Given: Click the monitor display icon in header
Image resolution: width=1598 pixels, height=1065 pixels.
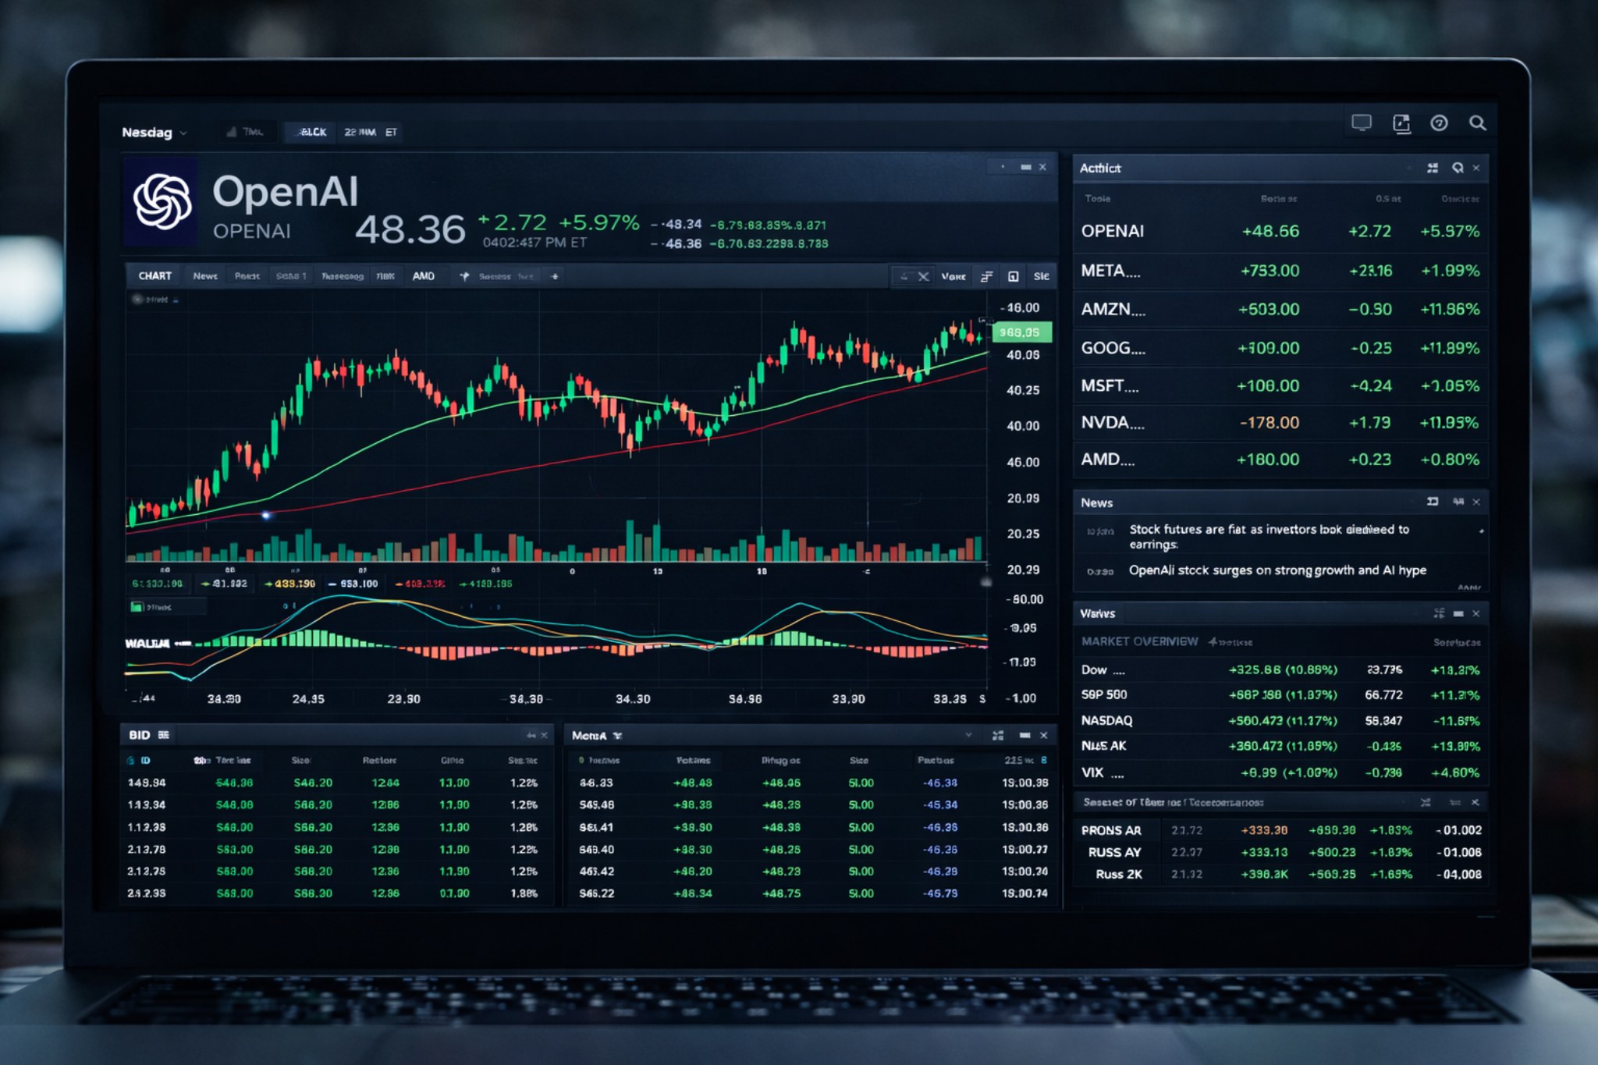Looking at the screenshot, I should click(x=1362, y=123).
